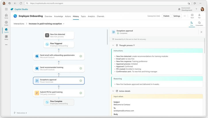This screenshot has width=208, height=118.
Task: Click the Interactions breadcrumb link
Action: click(19, 24)
